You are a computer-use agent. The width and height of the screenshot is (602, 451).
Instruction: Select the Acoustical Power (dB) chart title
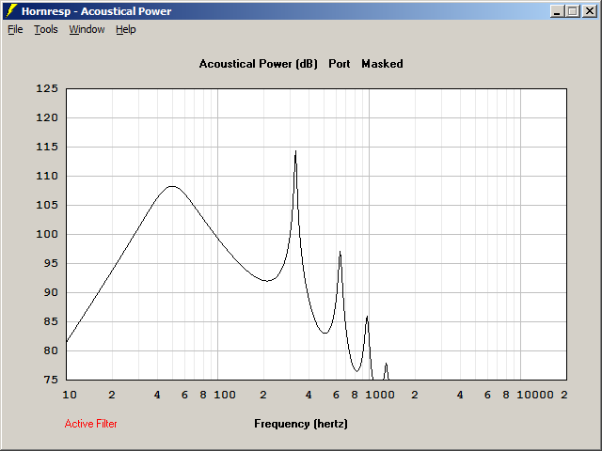coord(259,64)
